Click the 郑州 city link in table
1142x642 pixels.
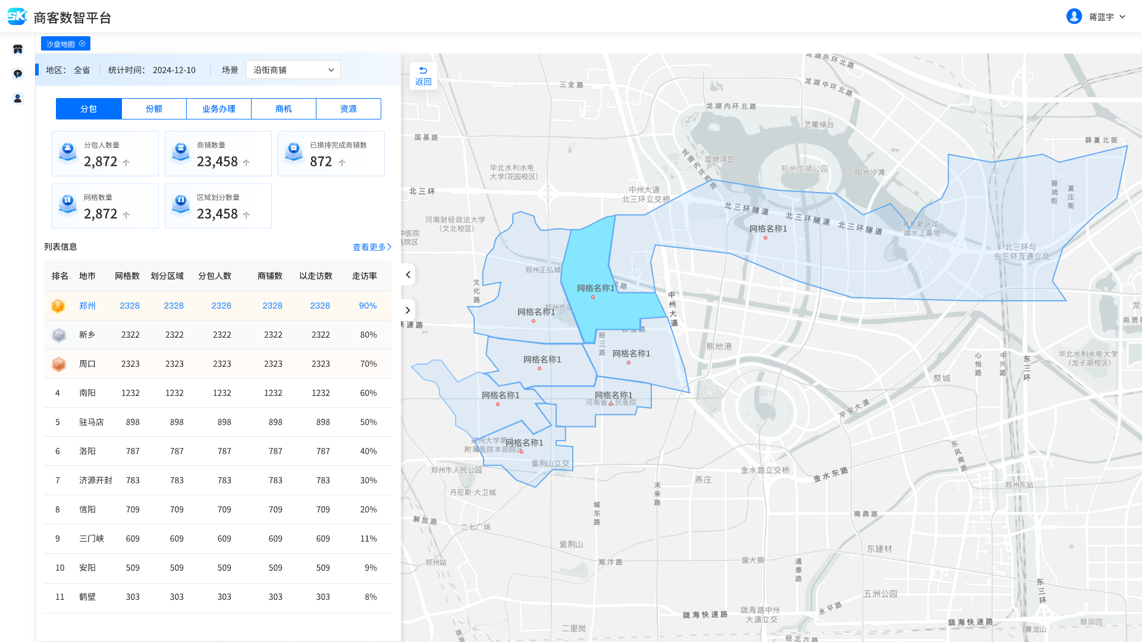pos(87,306)
